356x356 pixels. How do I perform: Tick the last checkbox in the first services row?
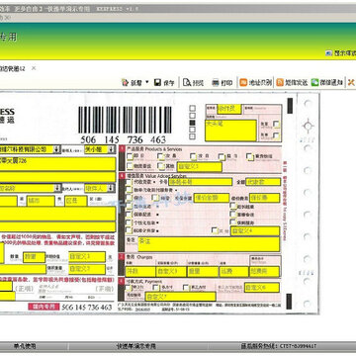[x=250, y=156]
